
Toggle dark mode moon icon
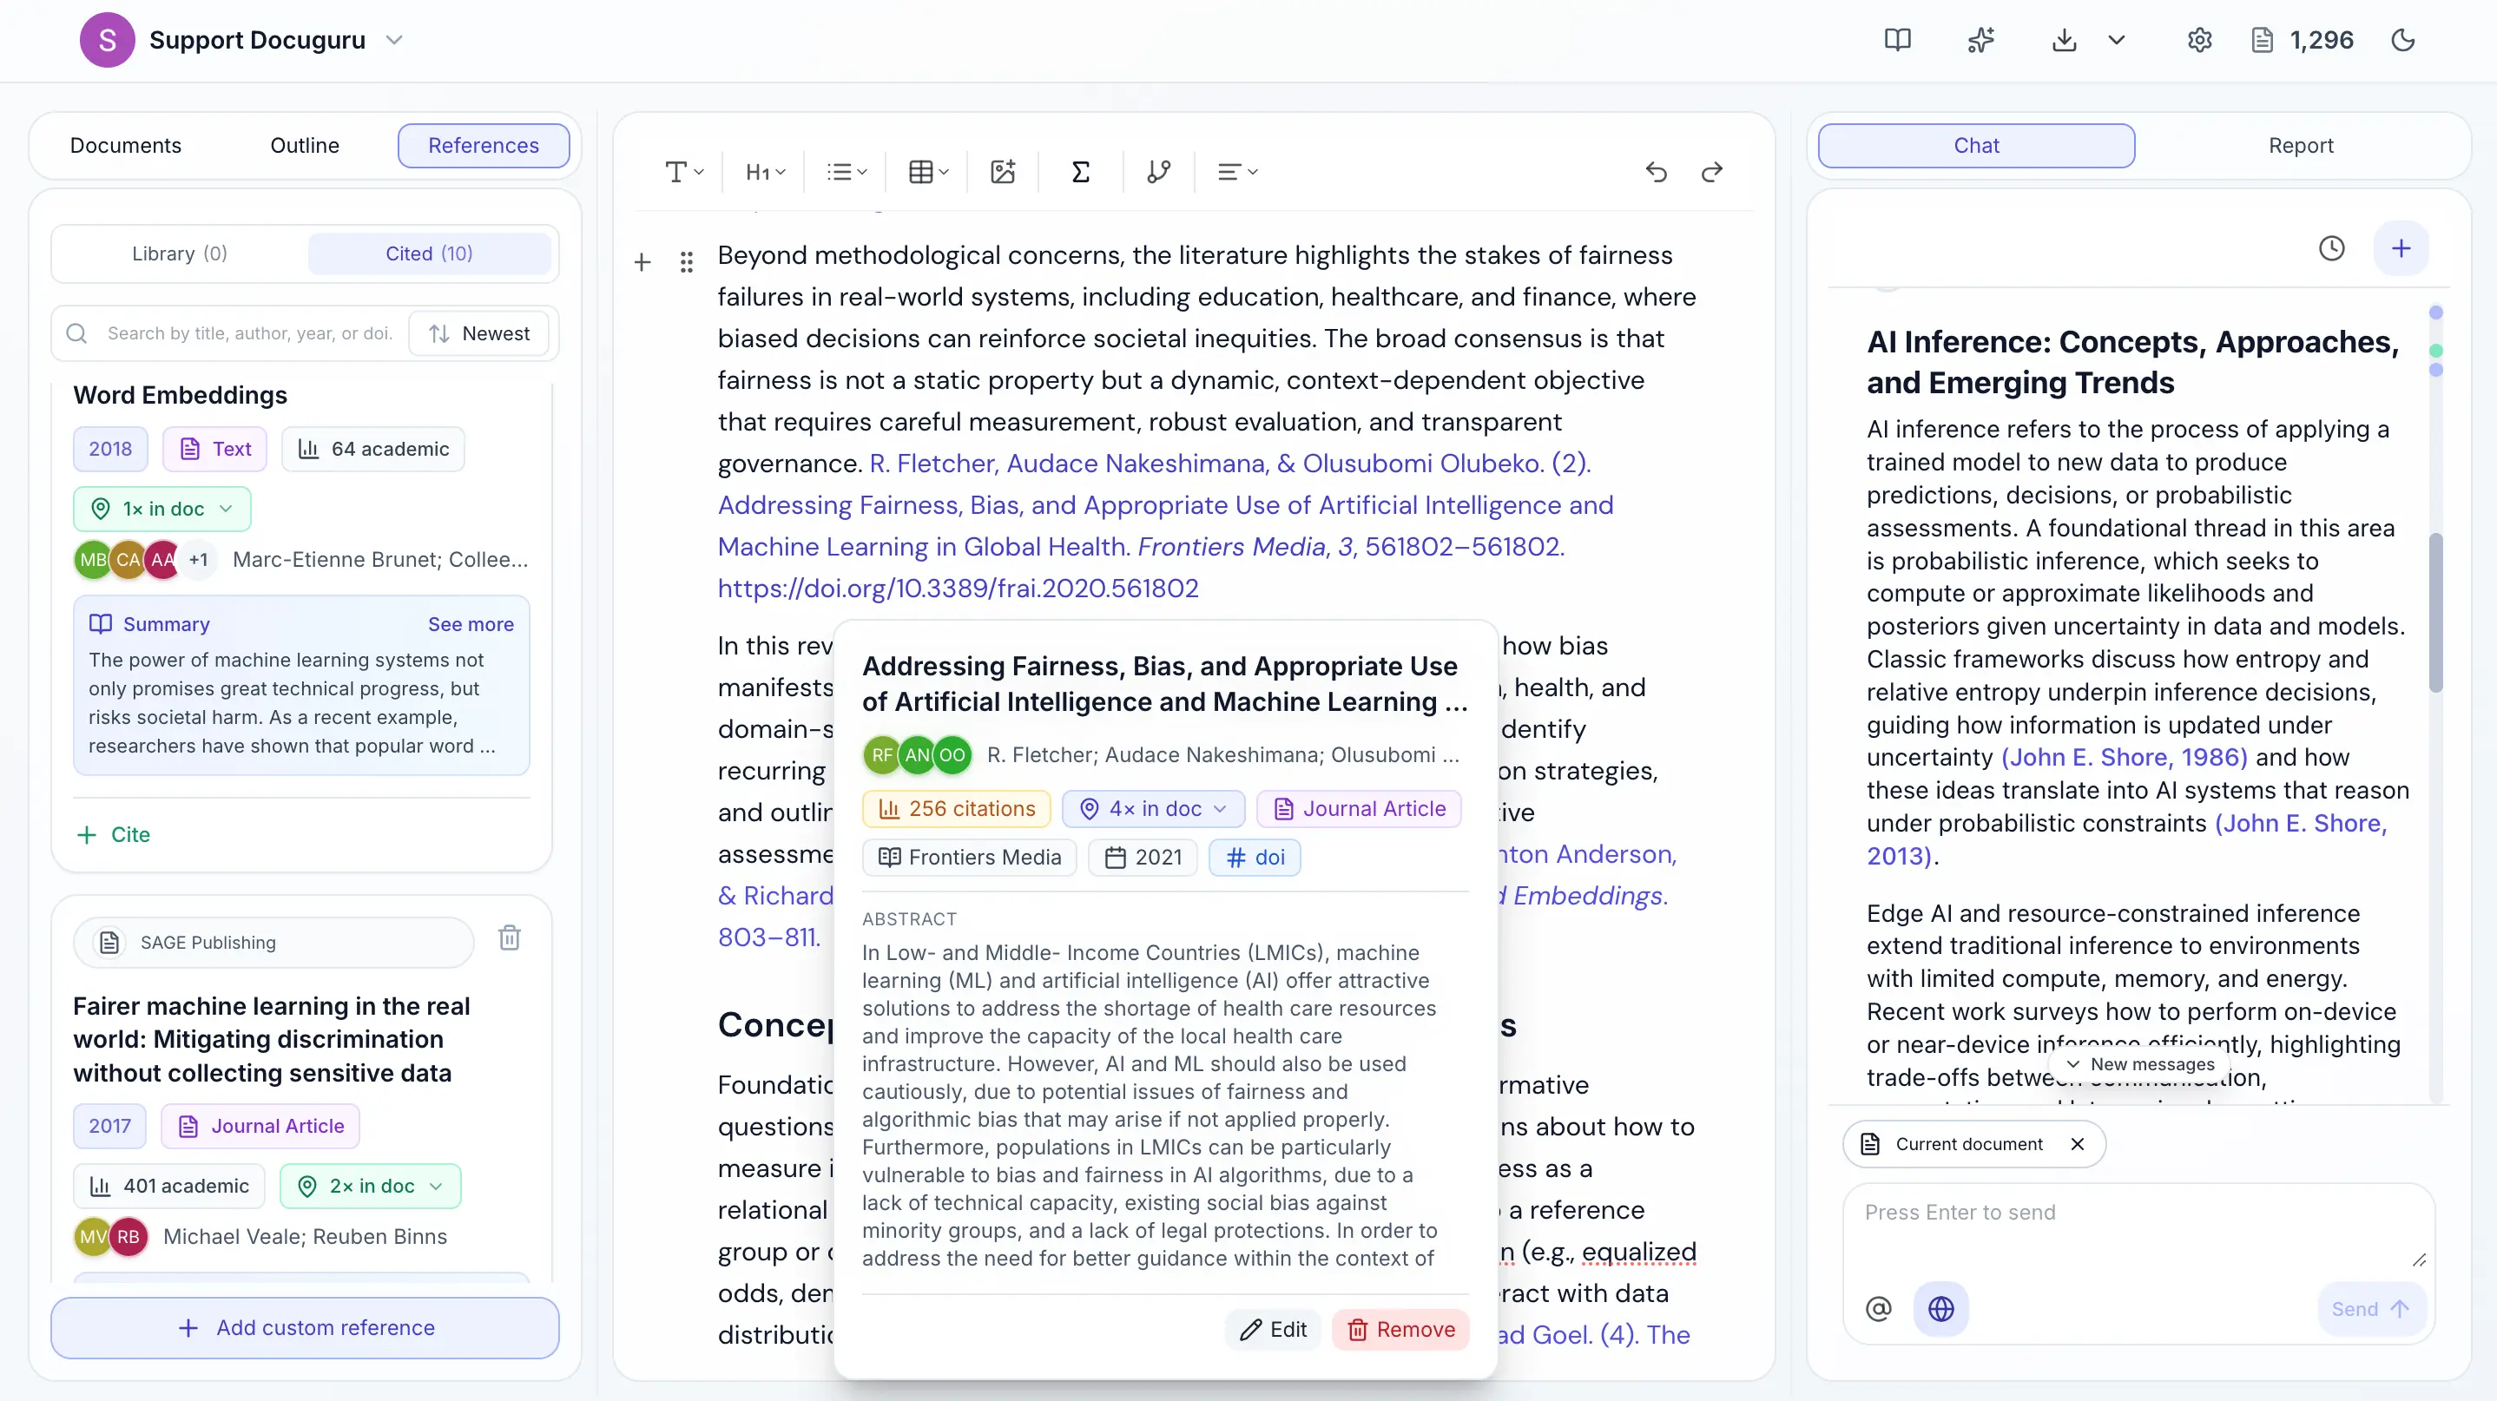(2402, 40)
